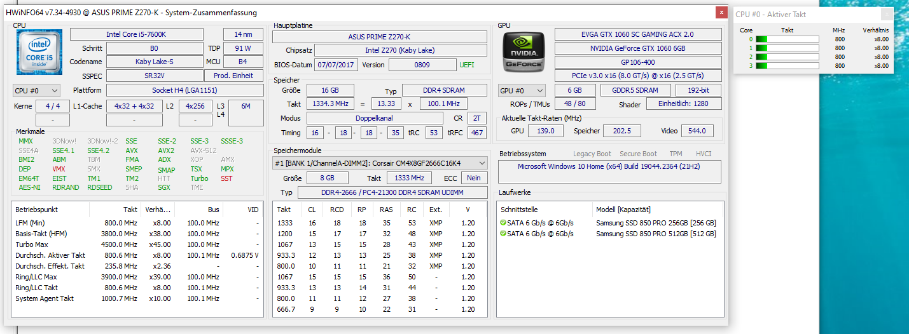Viewport: 909px width, 334px height.
Task: Select the Turbo Max row
Action: [x=137, y=244]
